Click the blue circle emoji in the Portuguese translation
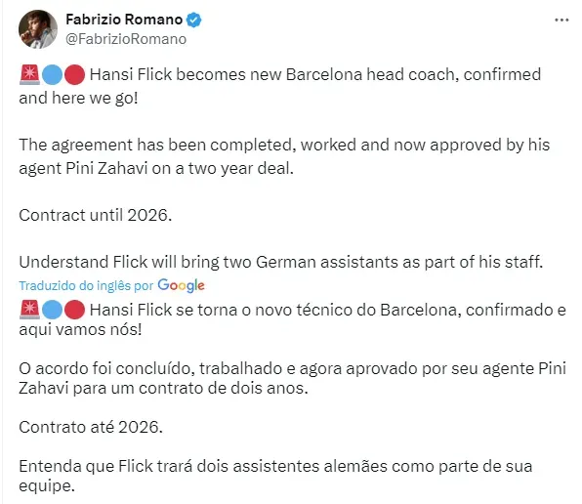The width and height of the screenshot is (582, 504). [52, 310]
